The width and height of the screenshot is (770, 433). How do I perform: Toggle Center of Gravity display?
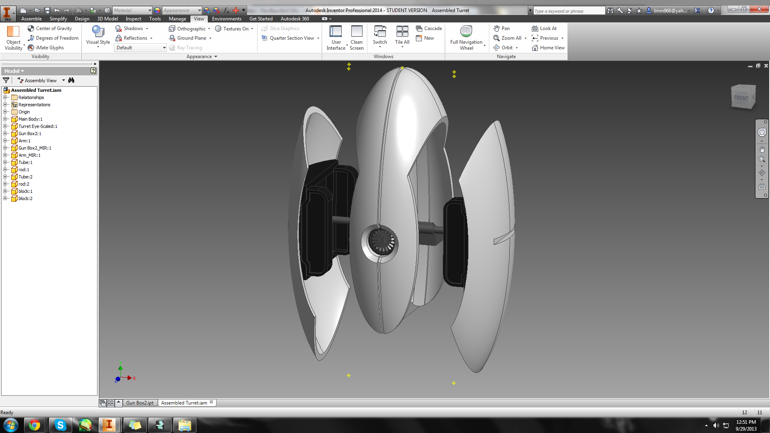point(50,28)
